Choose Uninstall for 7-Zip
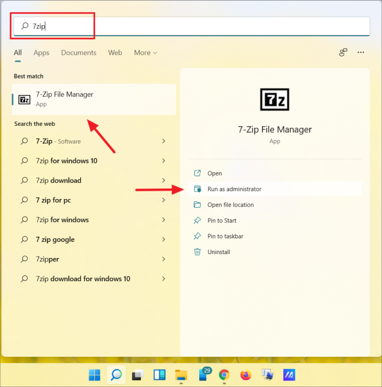This screenshot has height=387, width=382. pos(275,252)
